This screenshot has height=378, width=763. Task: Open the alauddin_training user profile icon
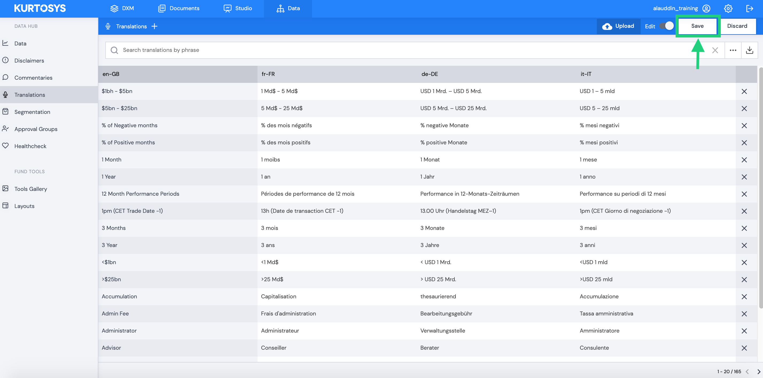(x=706, y=8)
